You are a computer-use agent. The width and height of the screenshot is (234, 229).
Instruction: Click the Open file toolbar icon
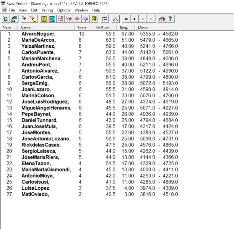point(14,19)
